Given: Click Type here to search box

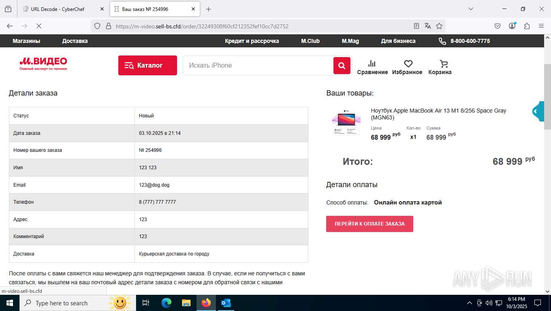Looking at the screenshot, I should click(x=78, y=303).
